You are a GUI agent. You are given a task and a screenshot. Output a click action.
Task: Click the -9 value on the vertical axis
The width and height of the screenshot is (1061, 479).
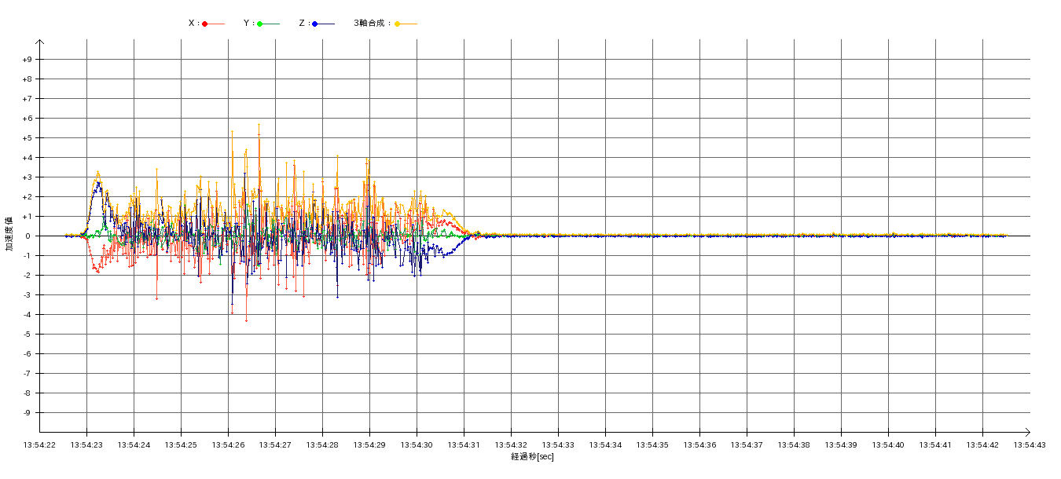(28, 413)
